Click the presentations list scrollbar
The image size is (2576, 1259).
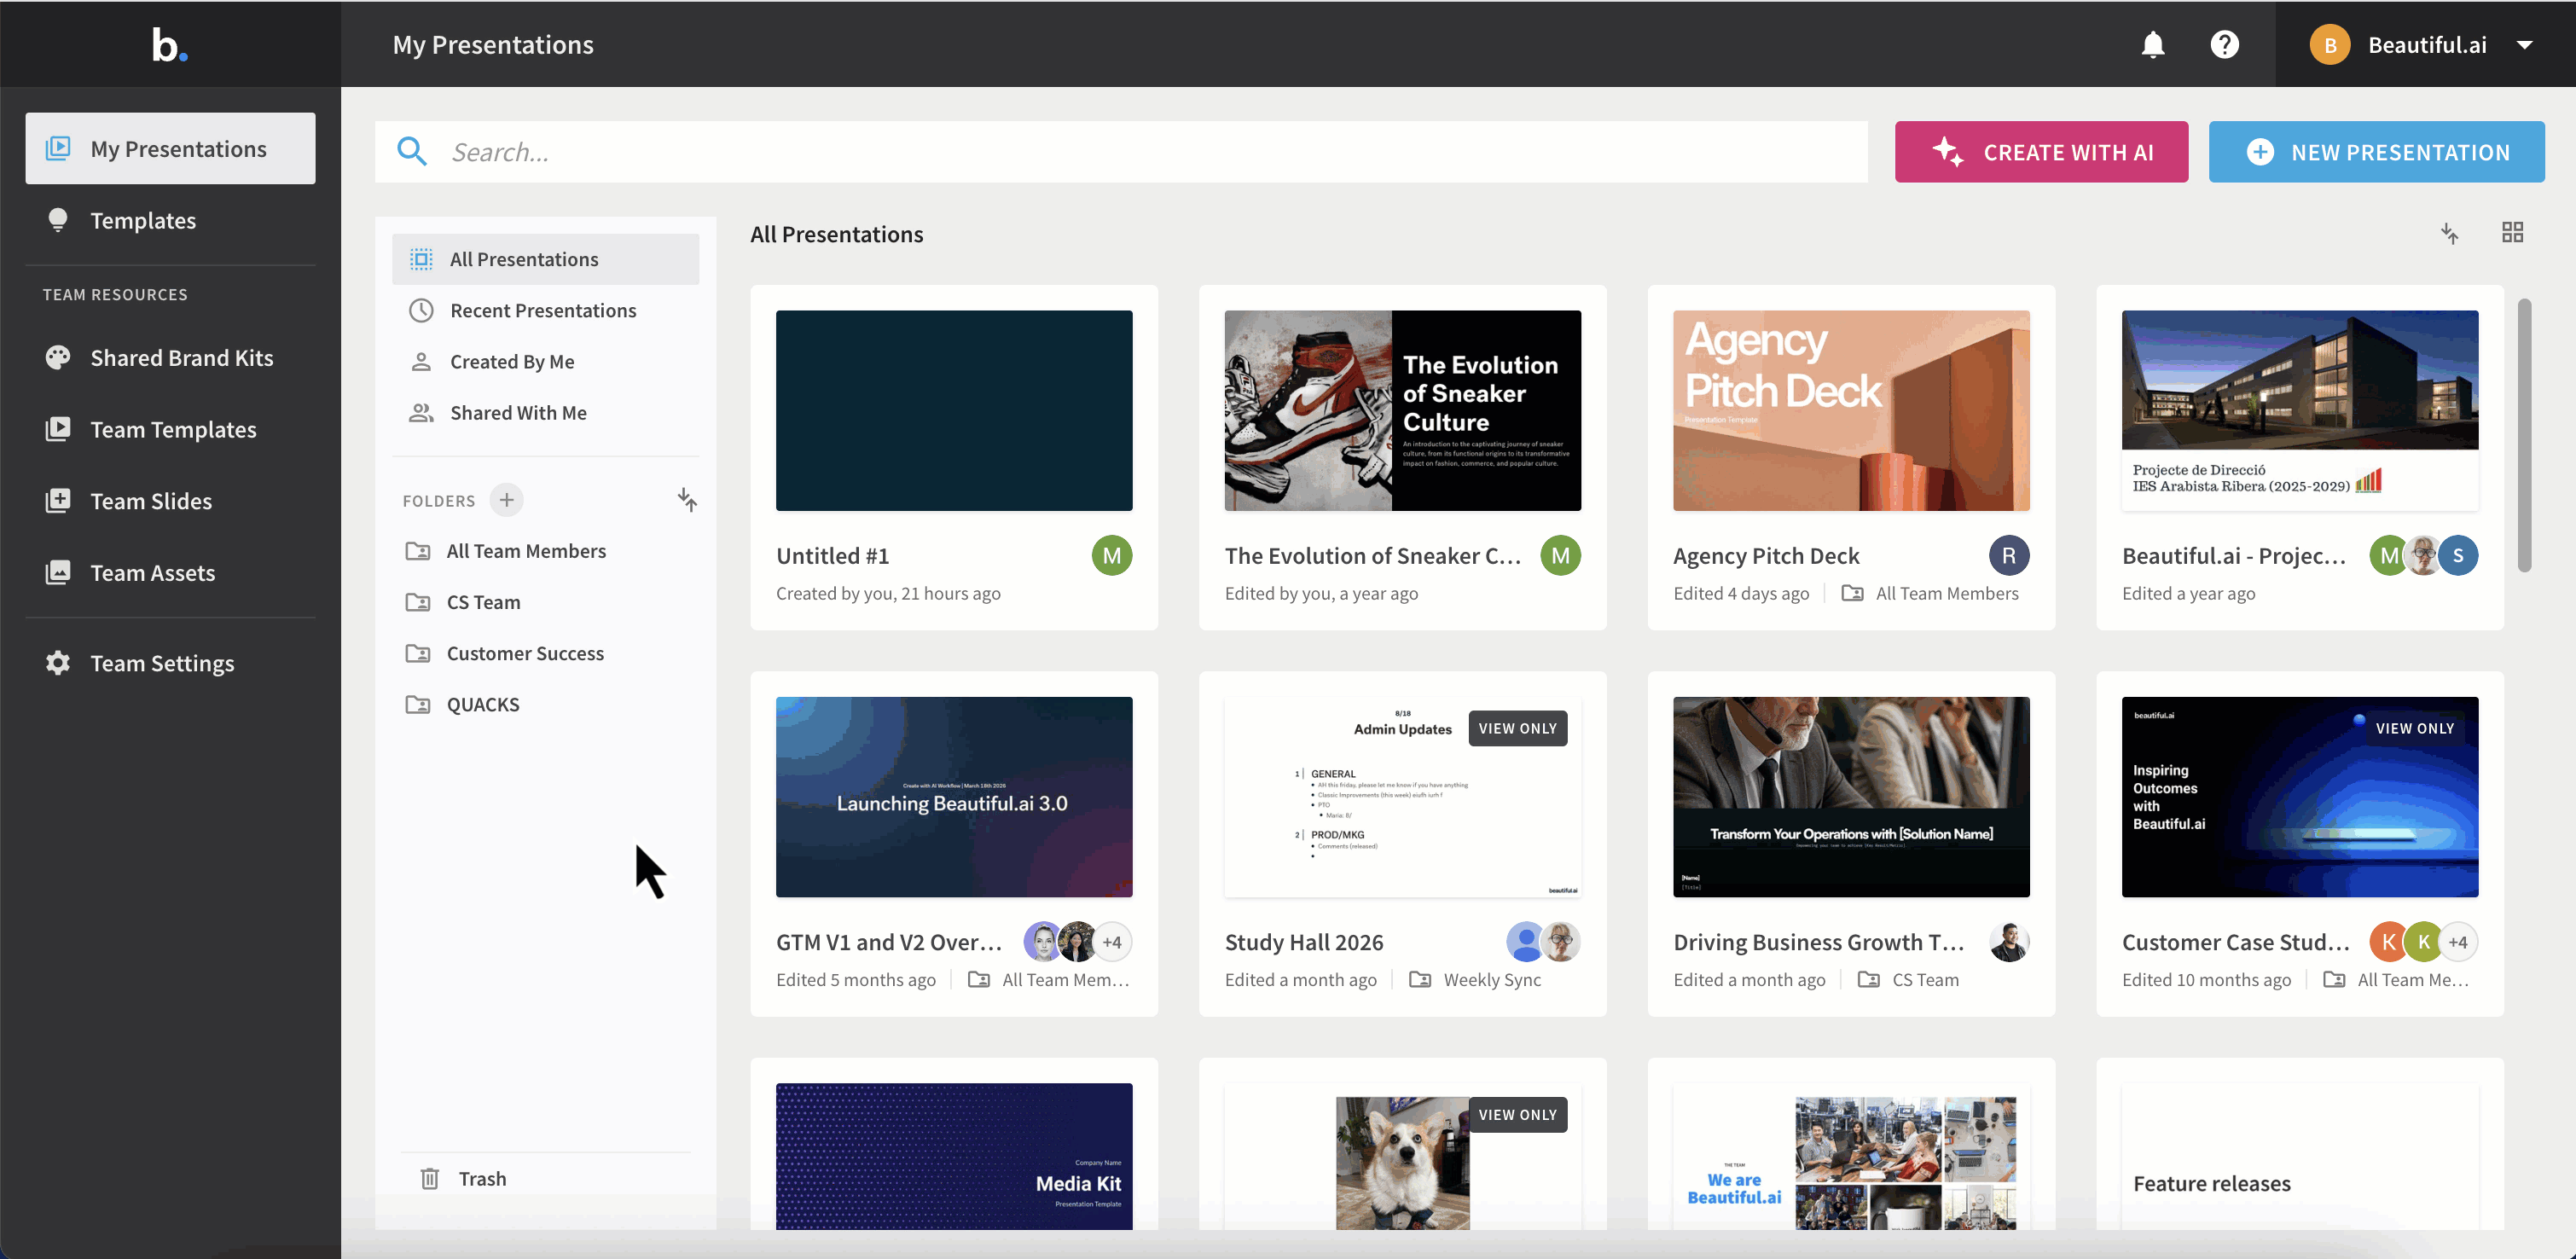pyautogui.click(x=2524, y=435)
